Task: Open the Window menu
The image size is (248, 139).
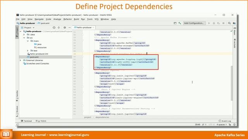Action: 105,19
